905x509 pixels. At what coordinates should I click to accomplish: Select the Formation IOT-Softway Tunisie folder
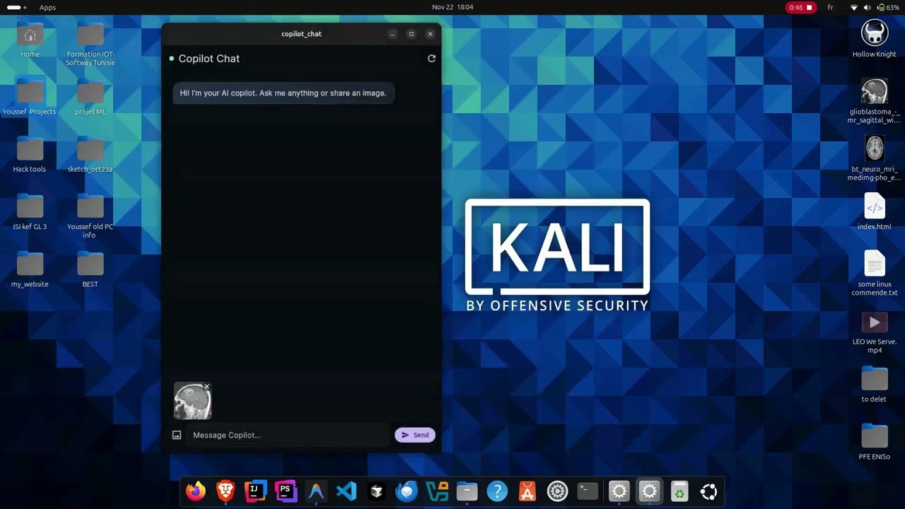pos(90,45)
